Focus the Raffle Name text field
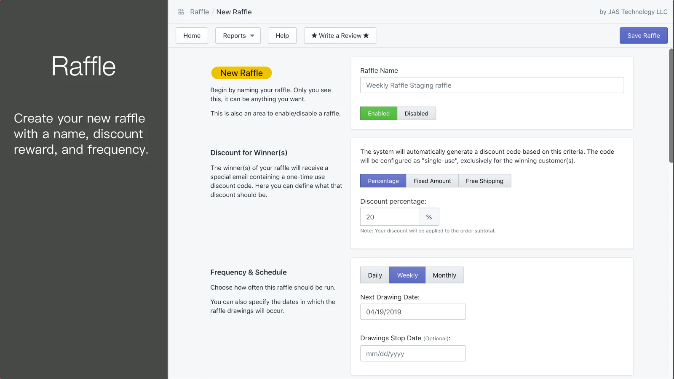The image size is (674, 379). pos(492,85)
